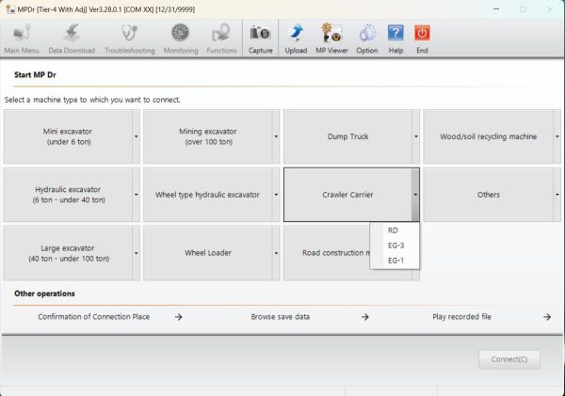Click the Road construction machine button
Viewport: 565px width, 396px height.
(x=327, y=253)
